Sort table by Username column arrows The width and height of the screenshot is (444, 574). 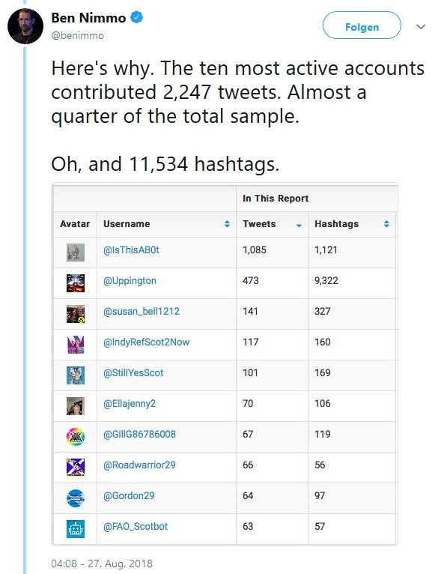tap(227, 224)
